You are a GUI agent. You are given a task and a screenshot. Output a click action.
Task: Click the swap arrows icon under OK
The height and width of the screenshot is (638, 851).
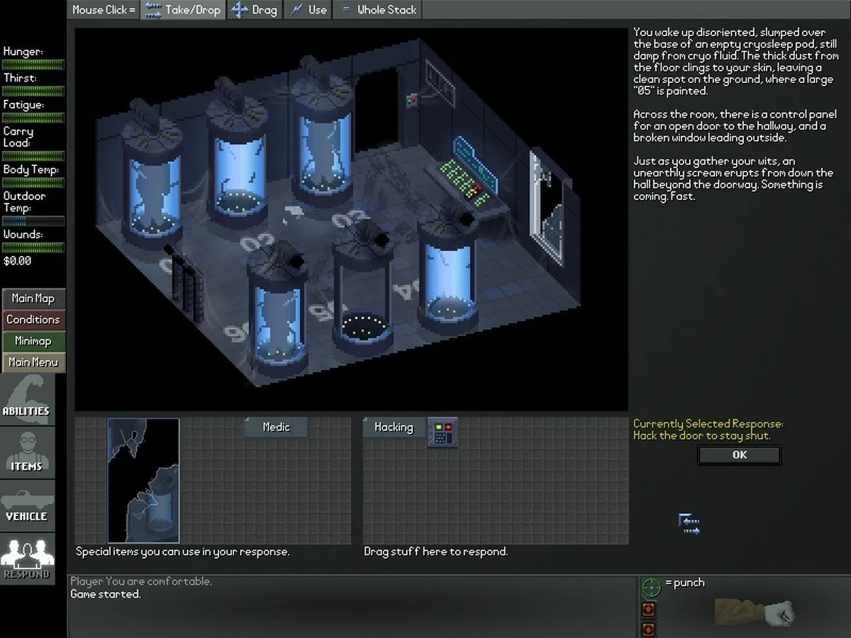click(689, 525)
